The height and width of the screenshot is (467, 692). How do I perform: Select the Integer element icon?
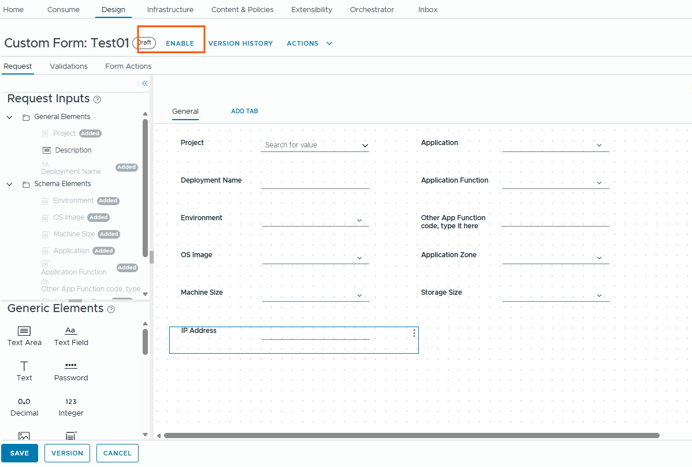coord(71,402)
